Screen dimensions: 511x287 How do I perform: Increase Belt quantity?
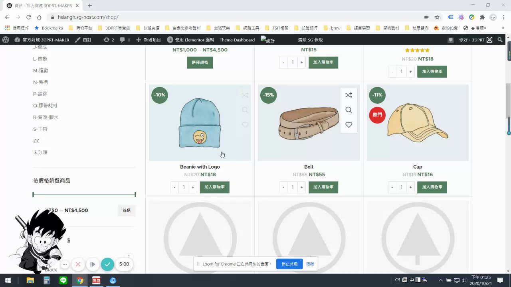302,187
